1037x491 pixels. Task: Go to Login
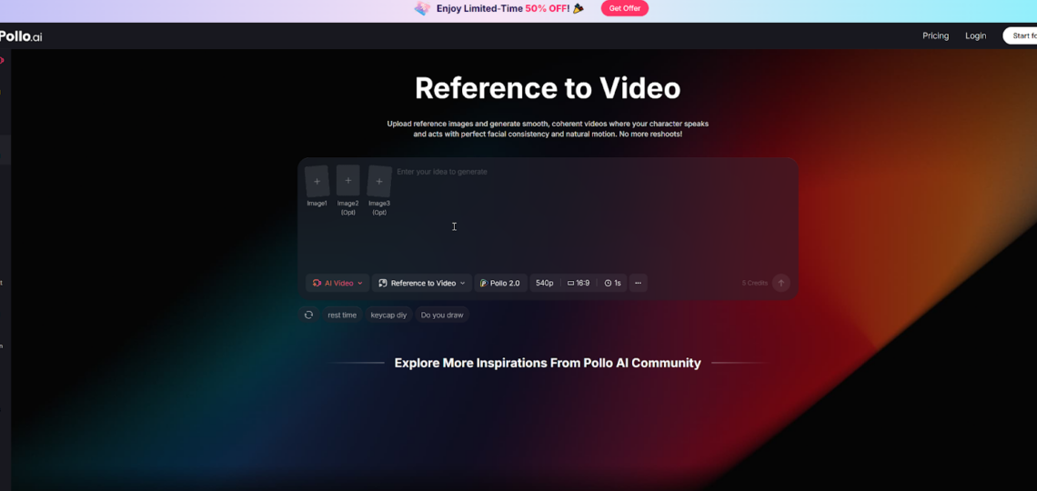tap(975, 35)
